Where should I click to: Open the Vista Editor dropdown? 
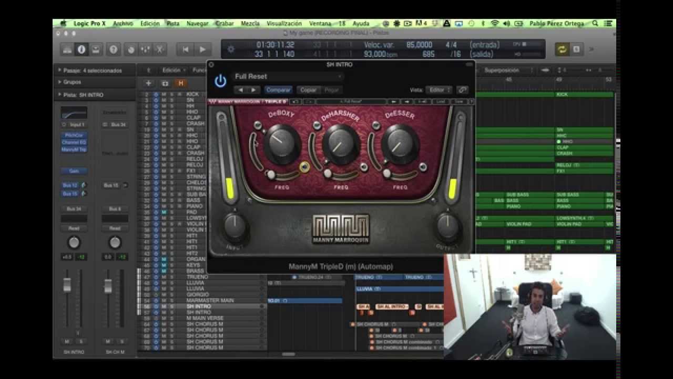439,90
